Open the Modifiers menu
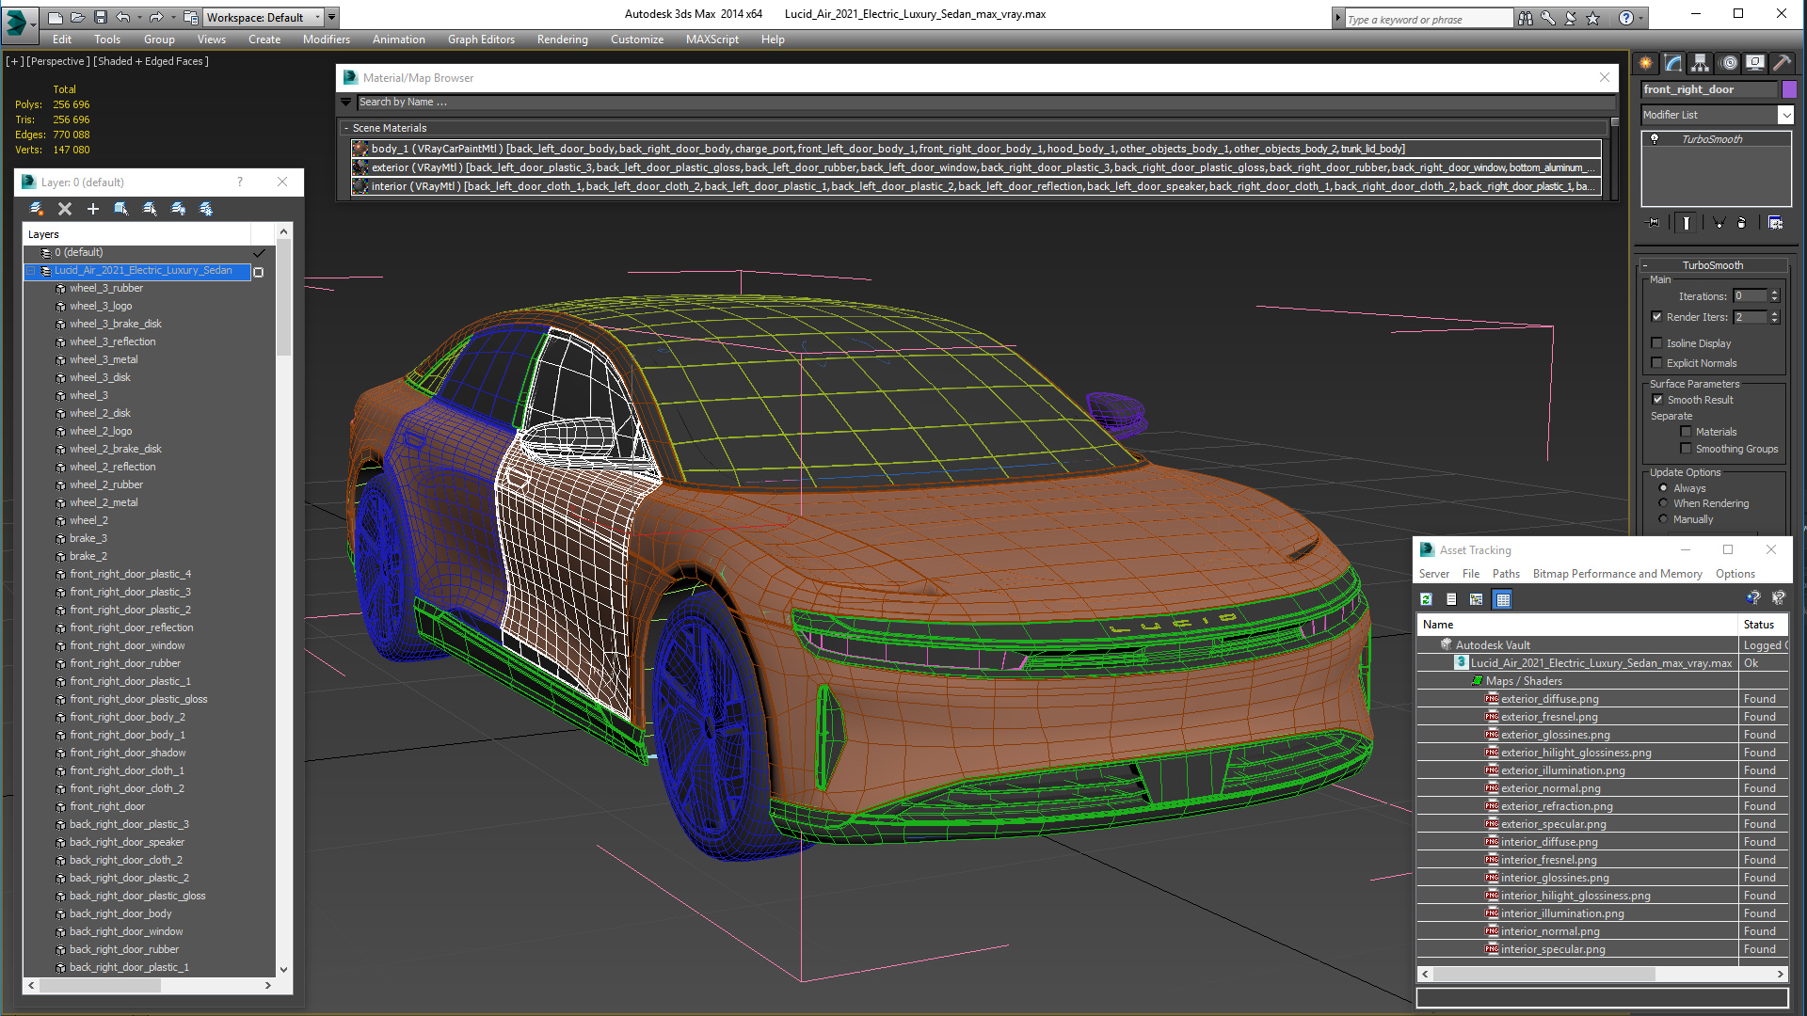Screen dimensions: 1807x1016 tap(327, 40)
